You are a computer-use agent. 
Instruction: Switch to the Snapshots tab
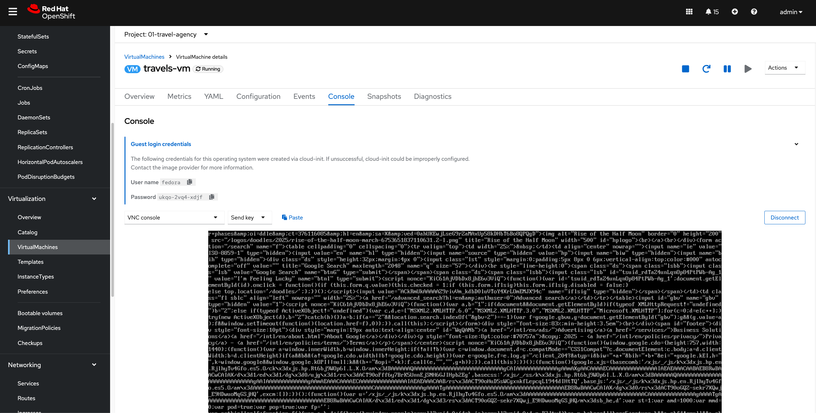(384, 97)
